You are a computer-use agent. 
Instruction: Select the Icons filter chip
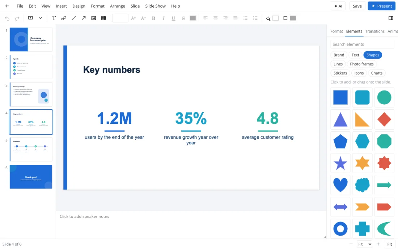(359, 73)
